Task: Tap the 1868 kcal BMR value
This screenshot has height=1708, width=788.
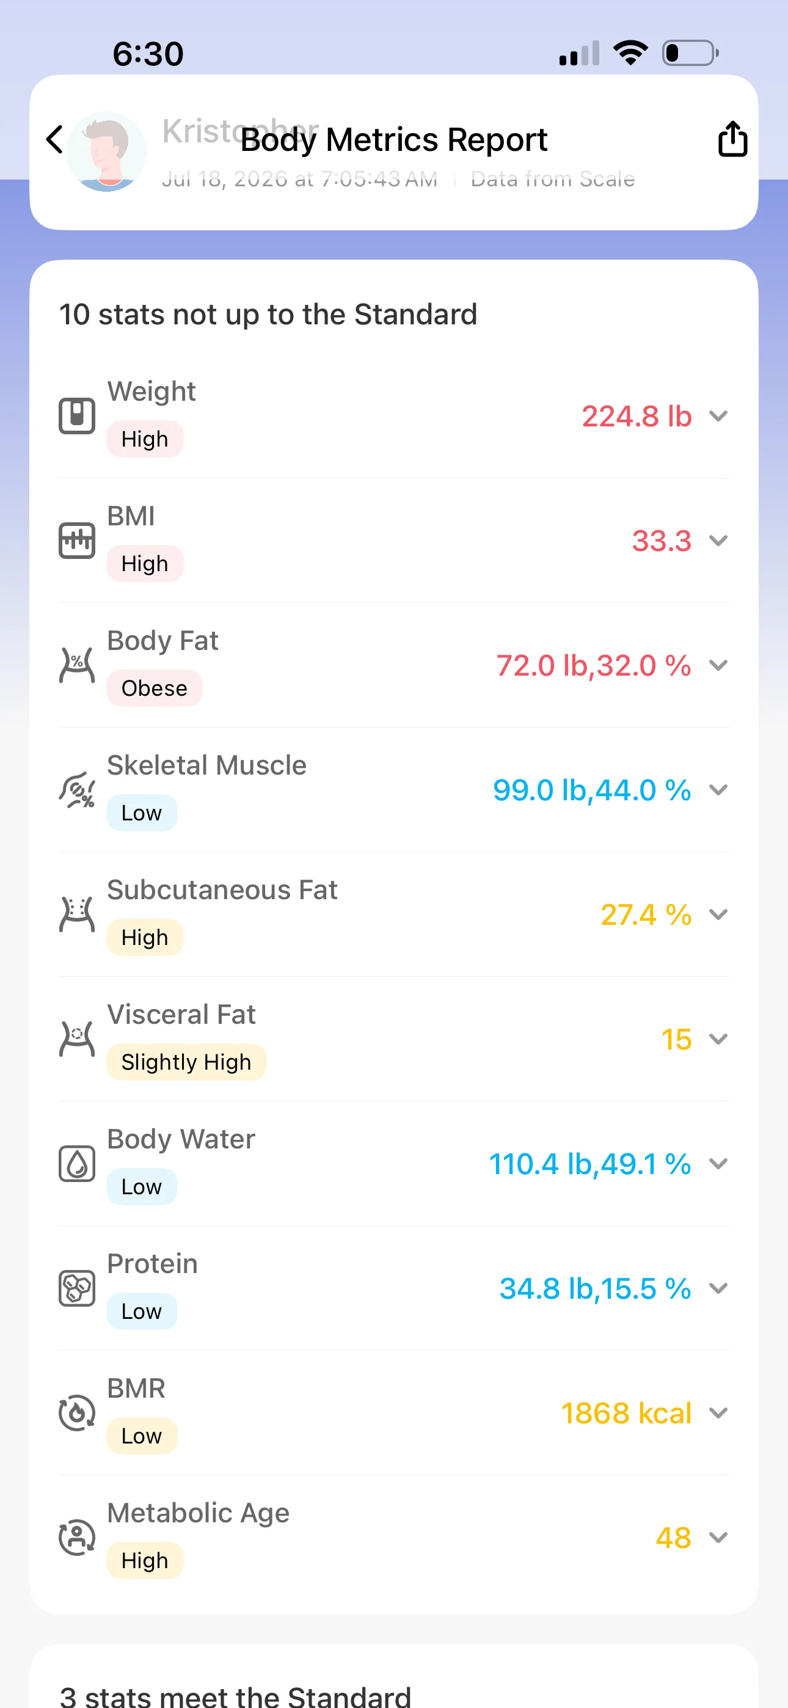Action: pos(626,1414)
